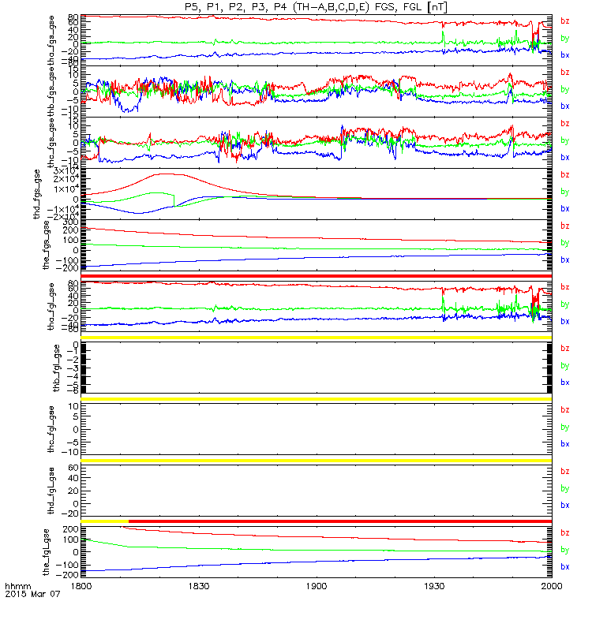
Task: Select the by legend label of the the_fgs_gse panel
Action: pyautogui.click(x=565, y=243)
